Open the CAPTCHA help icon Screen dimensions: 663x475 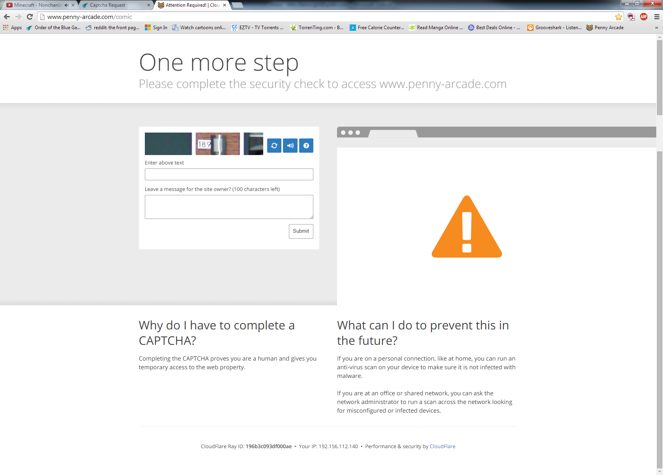[x=306, y=146]
